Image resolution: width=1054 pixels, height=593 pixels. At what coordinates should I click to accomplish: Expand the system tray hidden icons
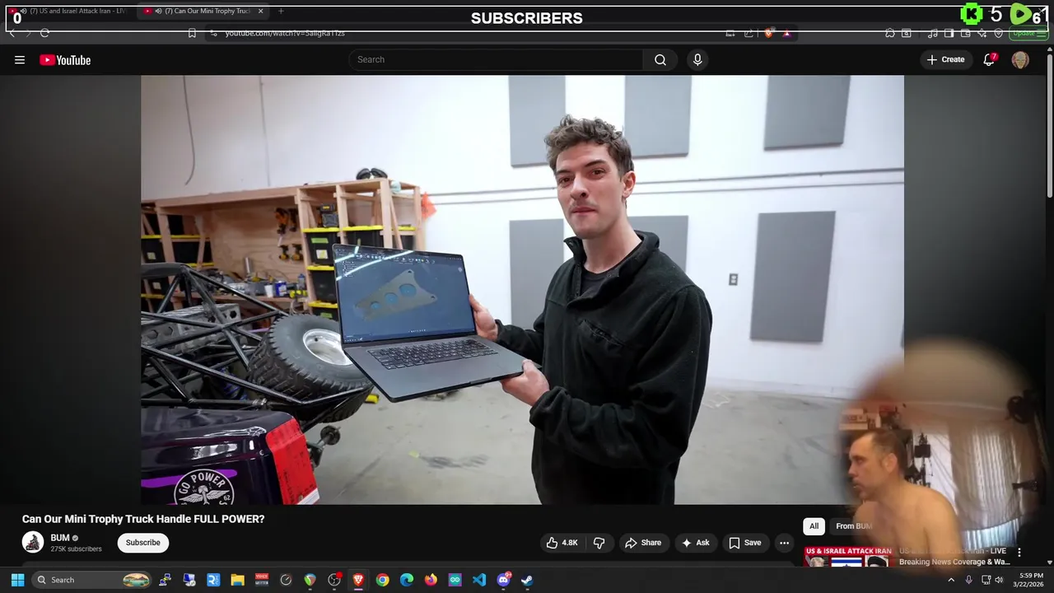pos(951,580)
